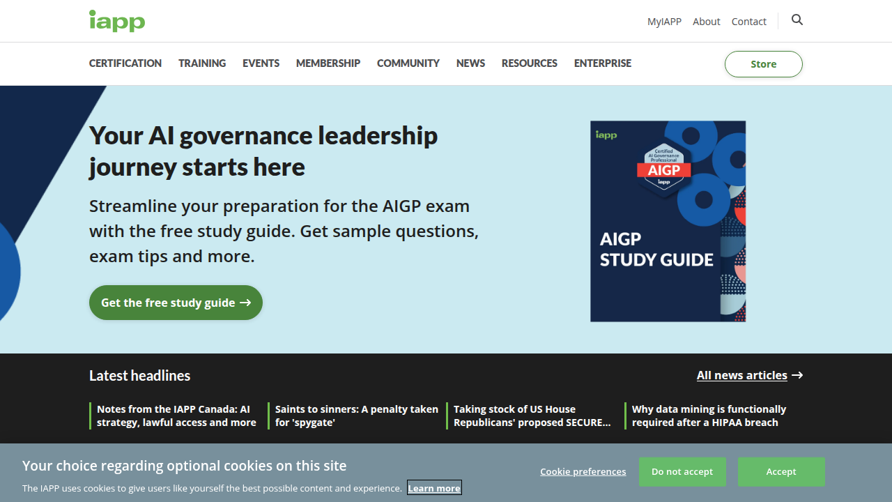The height and width of the screenshot is (502, 892).
Task: Open the AIGP Study Guide cover image
Action: 668,221
